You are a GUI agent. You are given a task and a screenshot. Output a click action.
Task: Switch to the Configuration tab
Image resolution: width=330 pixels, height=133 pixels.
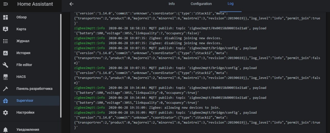pos(201,4)
